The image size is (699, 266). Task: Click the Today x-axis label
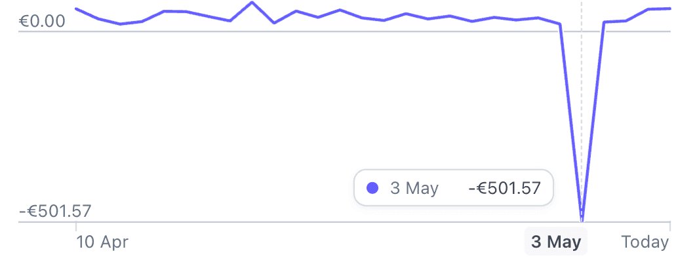pos(645,242)
